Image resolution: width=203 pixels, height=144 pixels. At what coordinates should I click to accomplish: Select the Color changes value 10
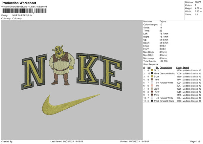(x=161, y=24)
